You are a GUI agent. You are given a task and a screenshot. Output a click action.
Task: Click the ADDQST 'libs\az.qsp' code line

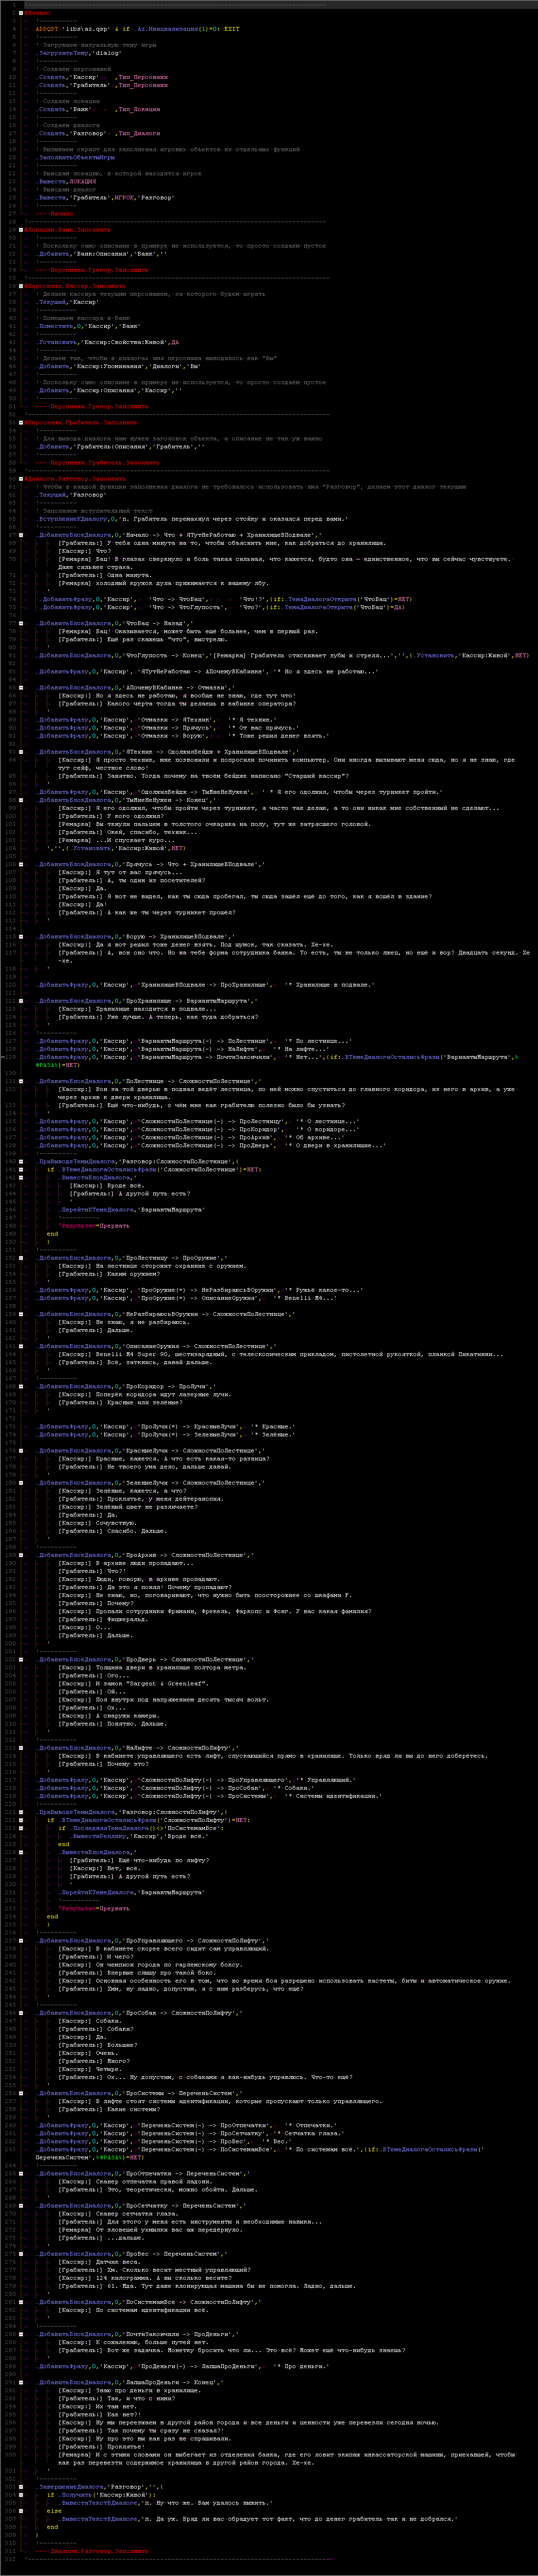click(137, 29)
